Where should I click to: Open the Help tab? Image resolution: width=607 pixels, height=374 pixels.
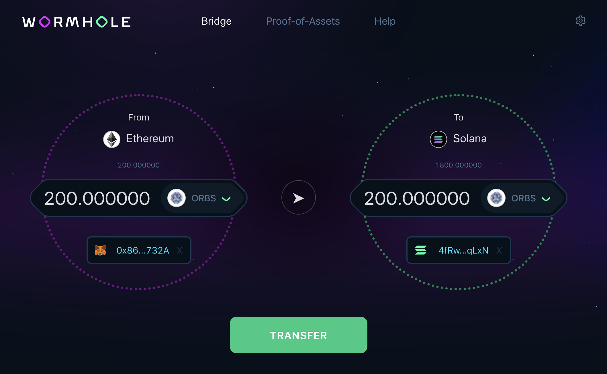click(x=385, y=21)
